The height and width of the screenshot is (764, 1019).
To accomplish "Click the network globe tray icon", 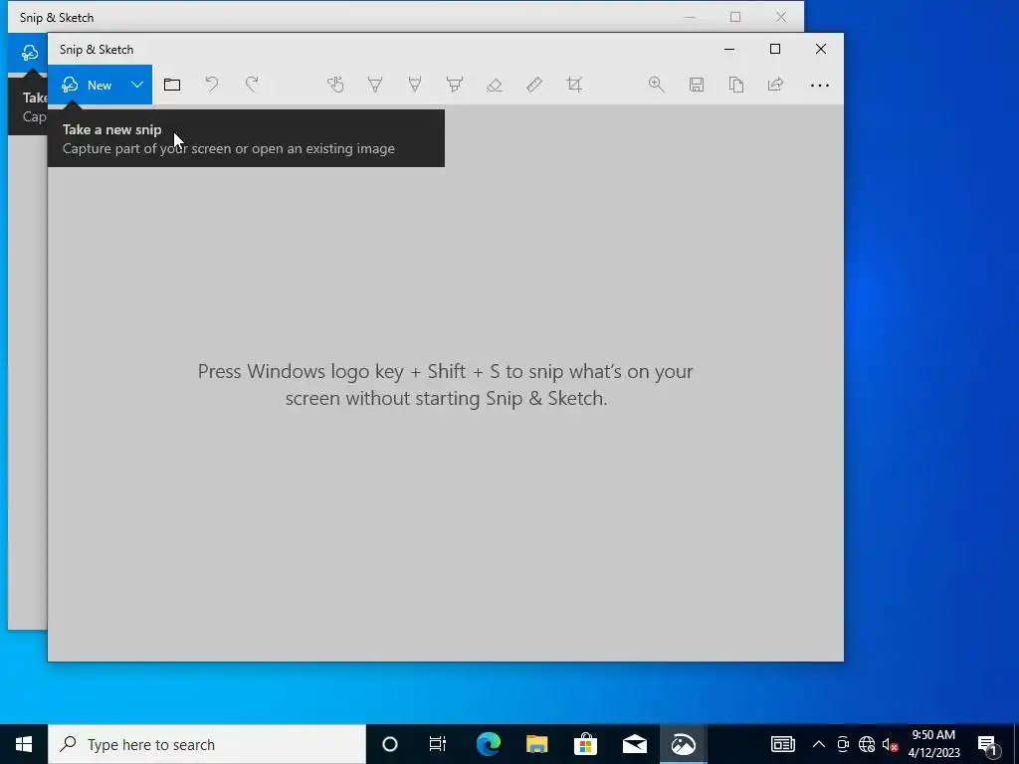I will (x=867, y=744).
